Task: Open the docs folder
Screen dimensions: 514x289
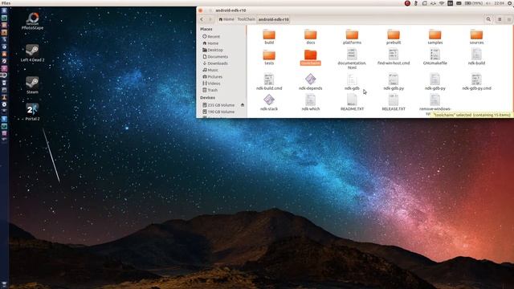Action: (x=310, y=37)
